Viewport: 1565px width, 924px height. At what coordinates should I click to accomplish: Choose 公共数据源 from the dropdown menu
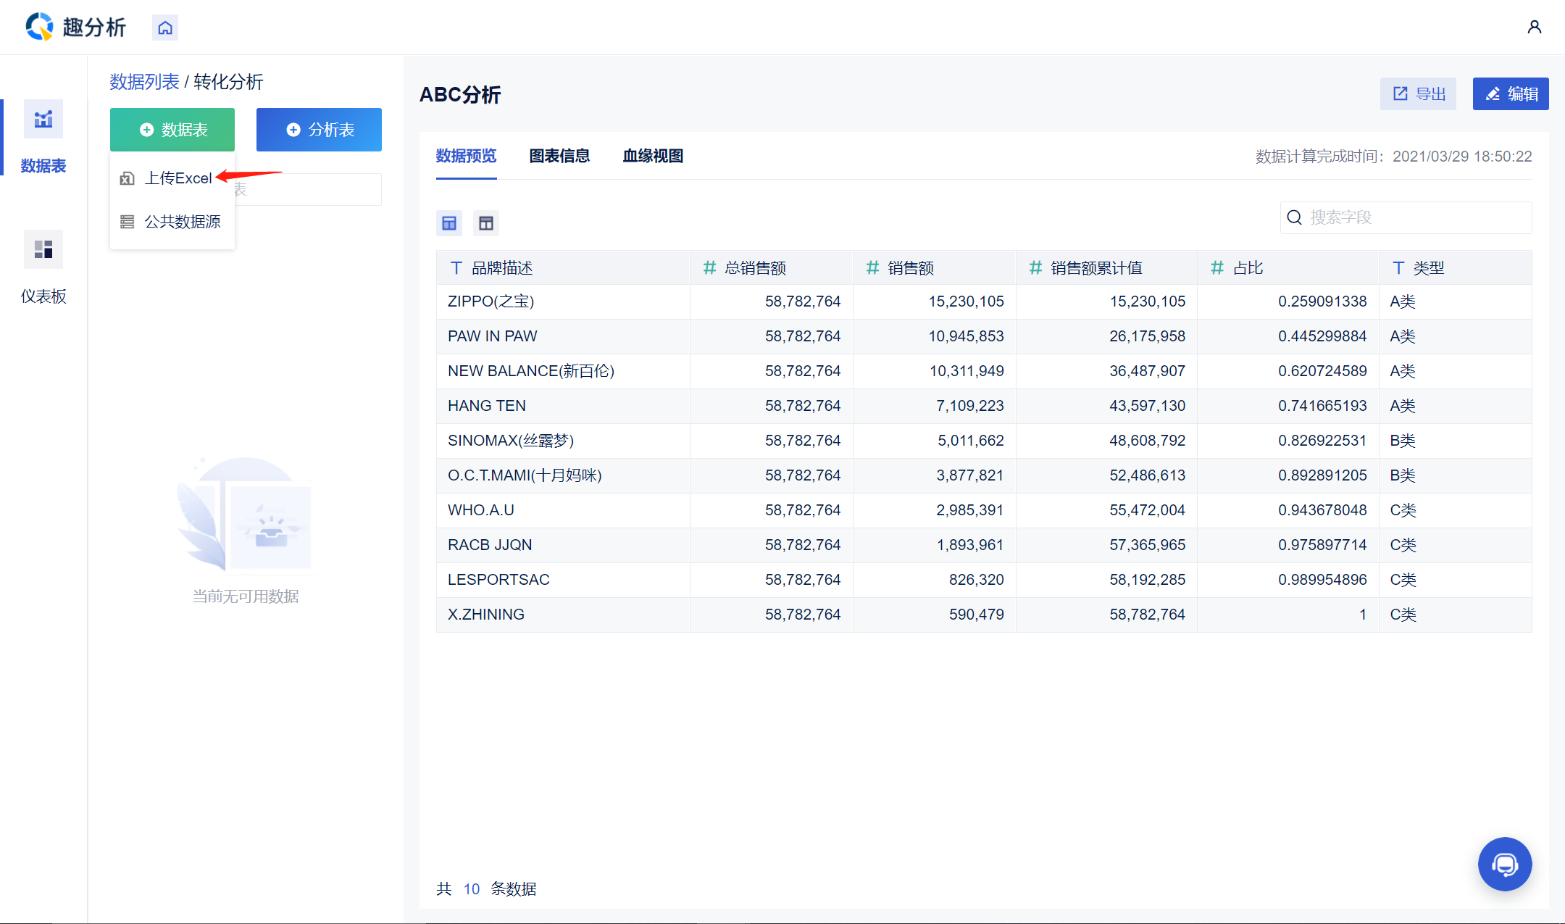tap(182, 222)
